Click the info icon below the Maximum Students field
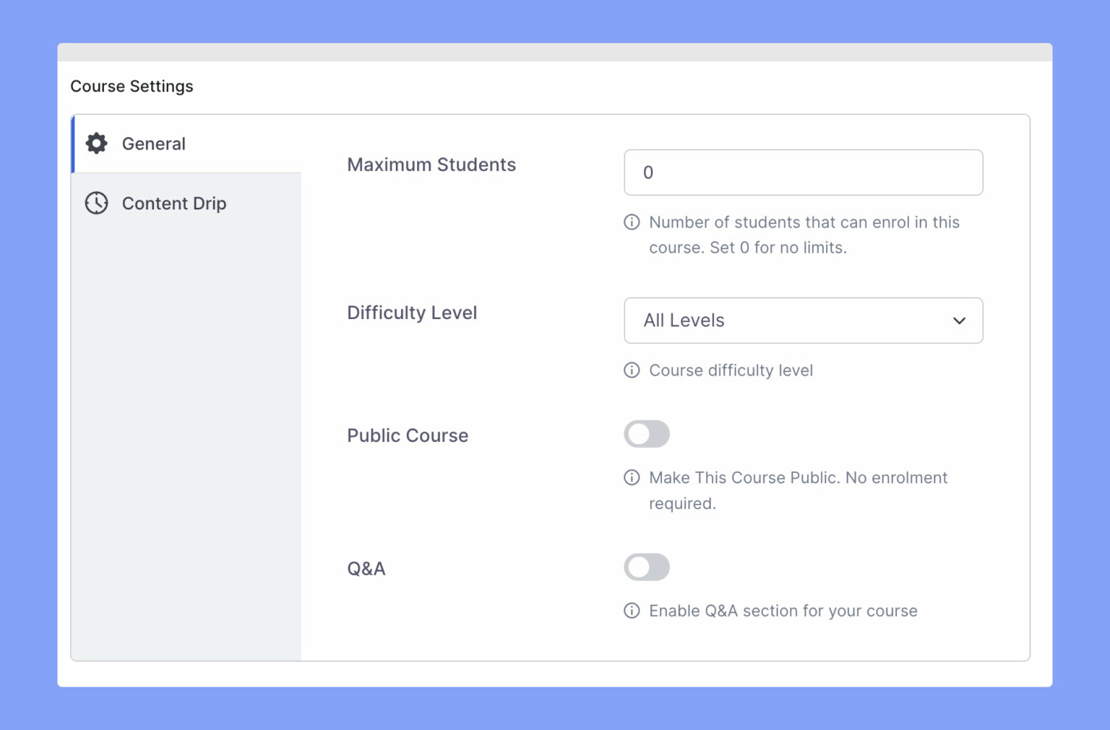This screenshot has width=1110, height=730. pyautogui.click(x=631, y=222)
